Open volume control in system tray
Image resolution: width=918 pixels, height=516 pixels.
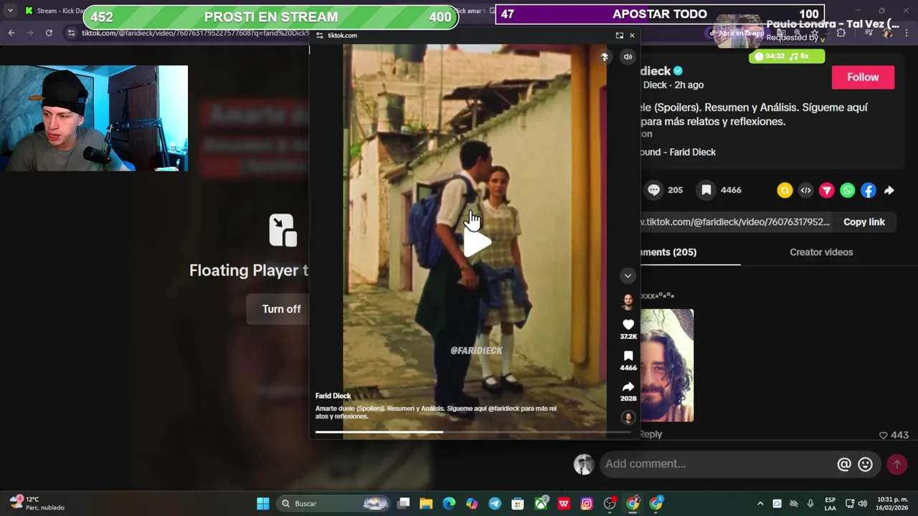(x=862, y=503)
